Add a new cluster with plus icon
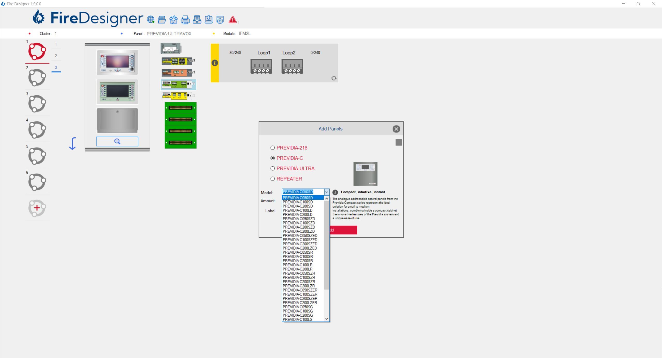The height and width of the screenshot is (358, 662). pyautogui.click(x=37, y=208)
